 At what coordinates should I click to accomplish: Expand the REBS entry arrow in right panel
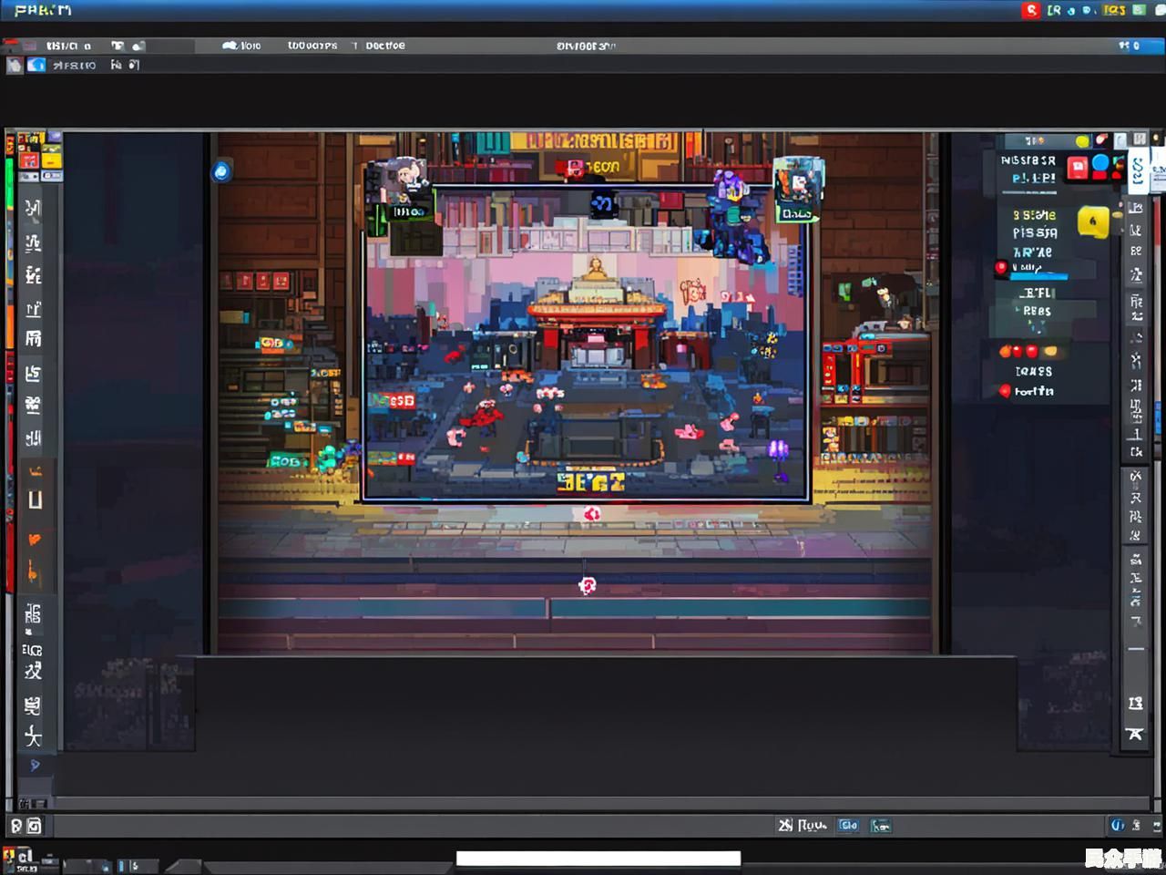click(x=1017, y=311)
